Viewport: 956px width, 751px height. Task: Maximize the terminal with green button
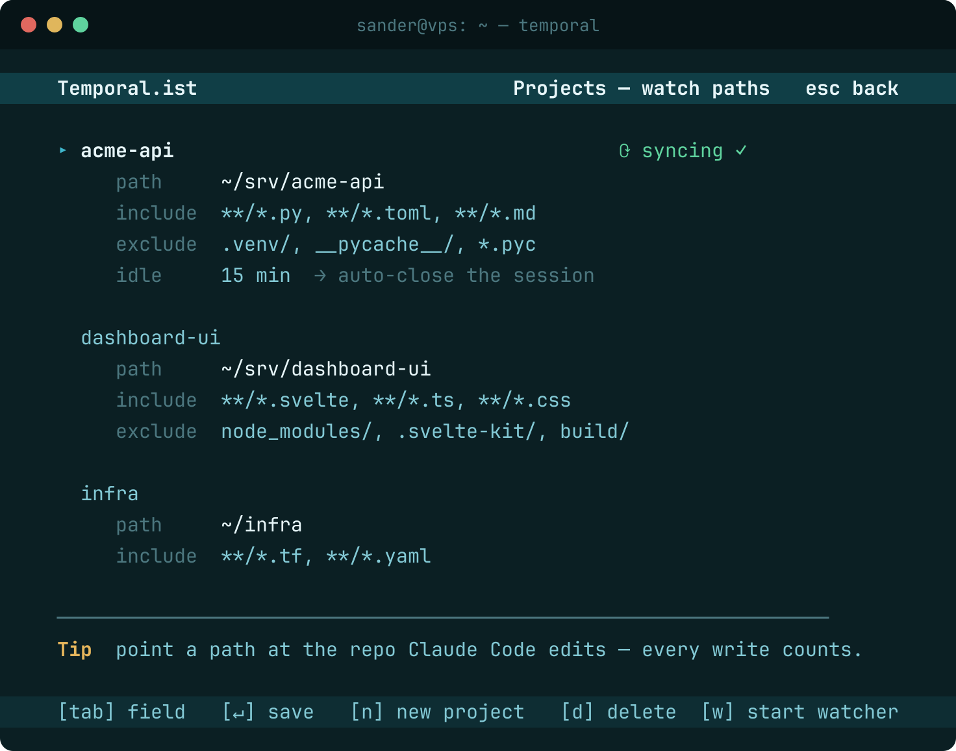(81, 25)
